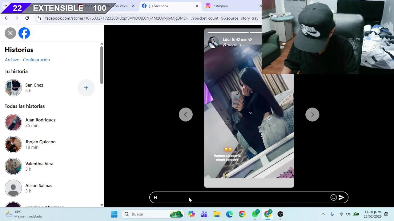
Task: Show hidden system tray icons
Action: click(x=323, y=214)
